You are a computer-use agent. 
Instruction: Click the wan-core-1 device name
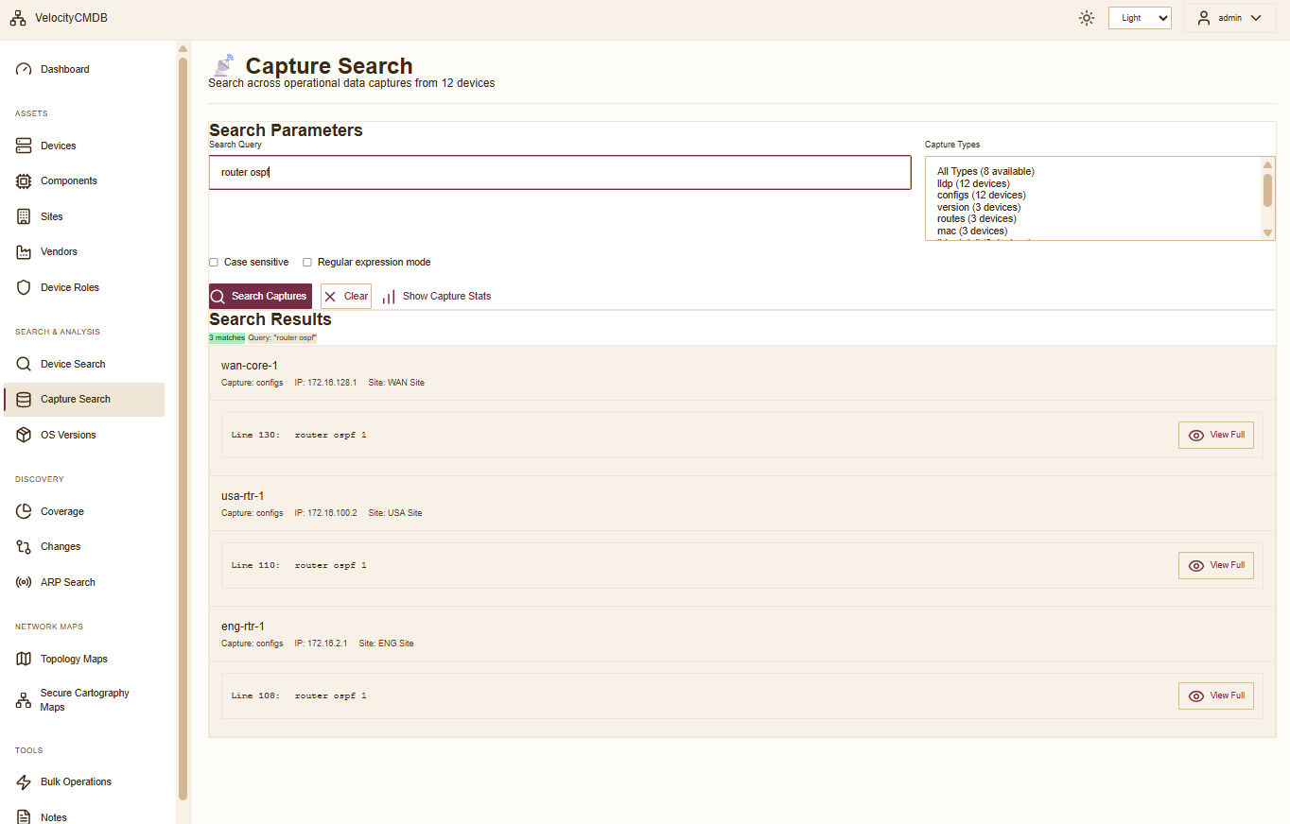(249, 366)
